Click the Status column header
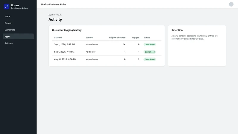The width and height of the screenshot is (238, 134). point(147,38)
